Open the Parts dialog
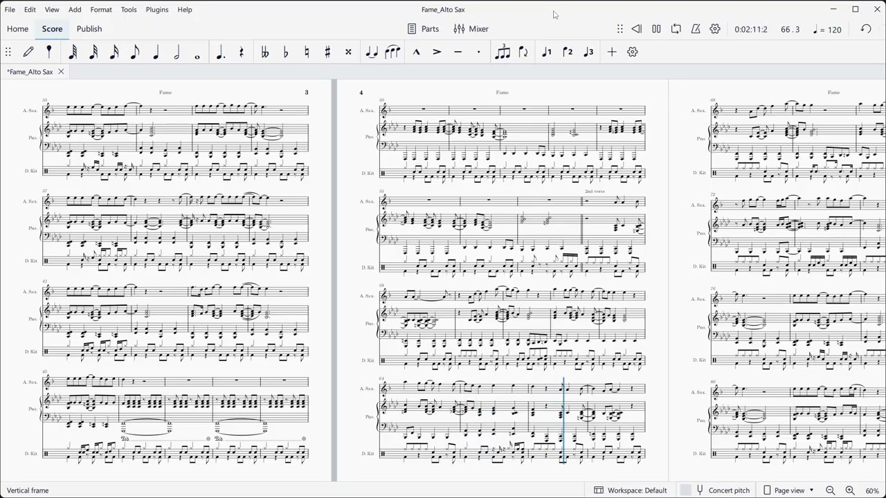This screenshot has width=886, height=498. [x=423, y=29]
